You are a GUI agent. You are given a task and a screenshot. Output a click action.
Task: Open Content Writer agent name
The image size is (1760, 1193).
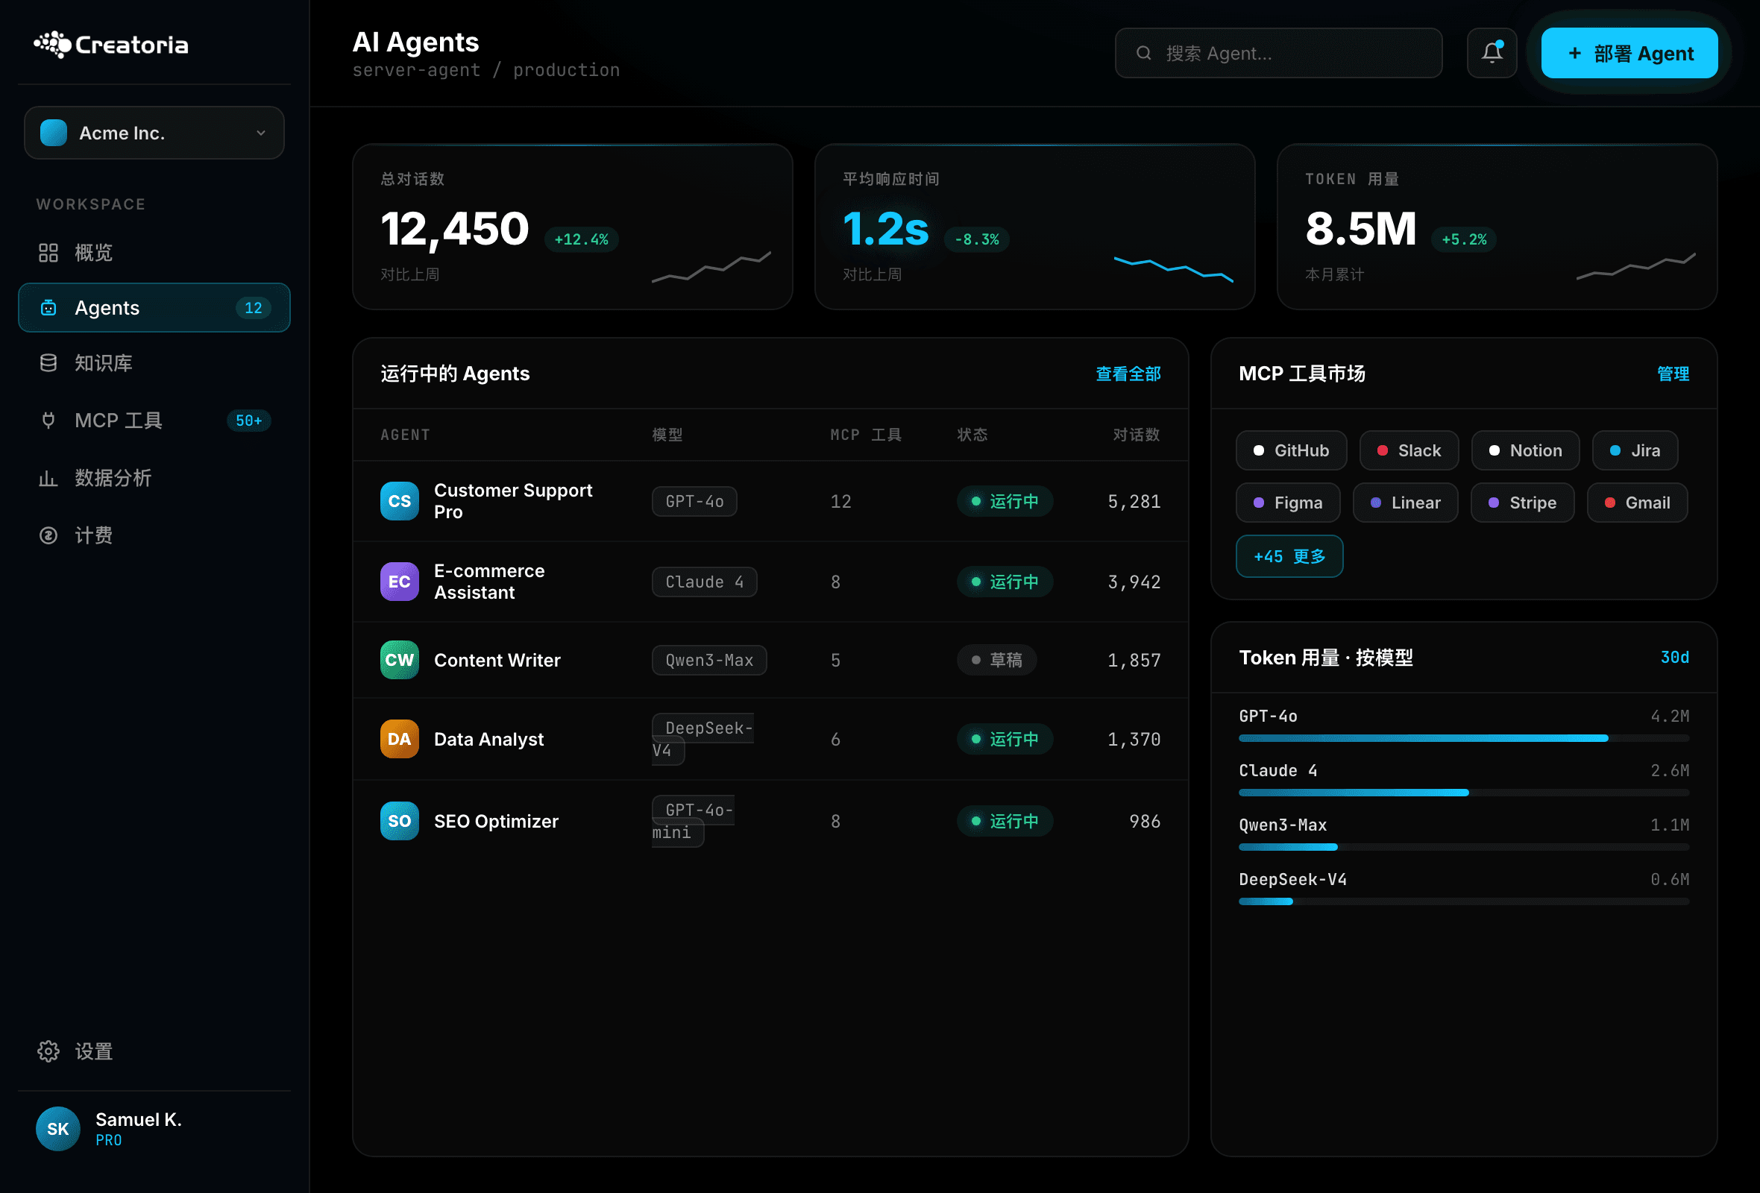497,660
